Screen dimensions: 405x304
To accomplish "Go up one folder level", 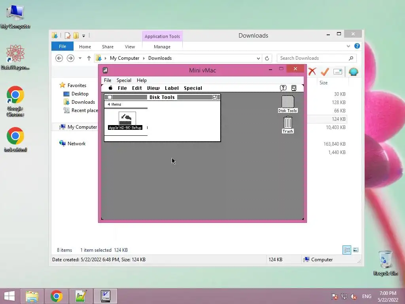I will [89, 58].
